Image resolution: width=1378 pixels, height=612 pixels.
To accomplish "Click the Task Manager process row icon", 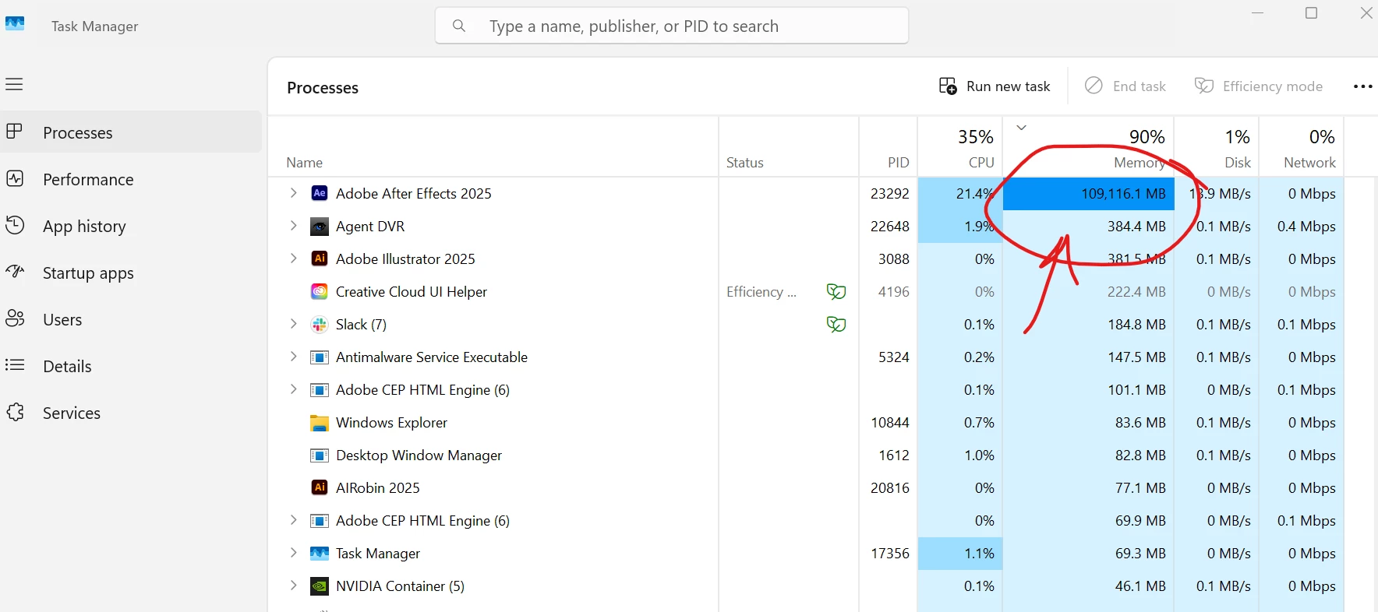I will point(320,554).
